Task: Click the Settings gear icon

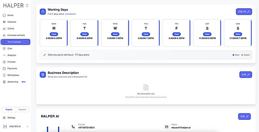Action: point(4,118)
